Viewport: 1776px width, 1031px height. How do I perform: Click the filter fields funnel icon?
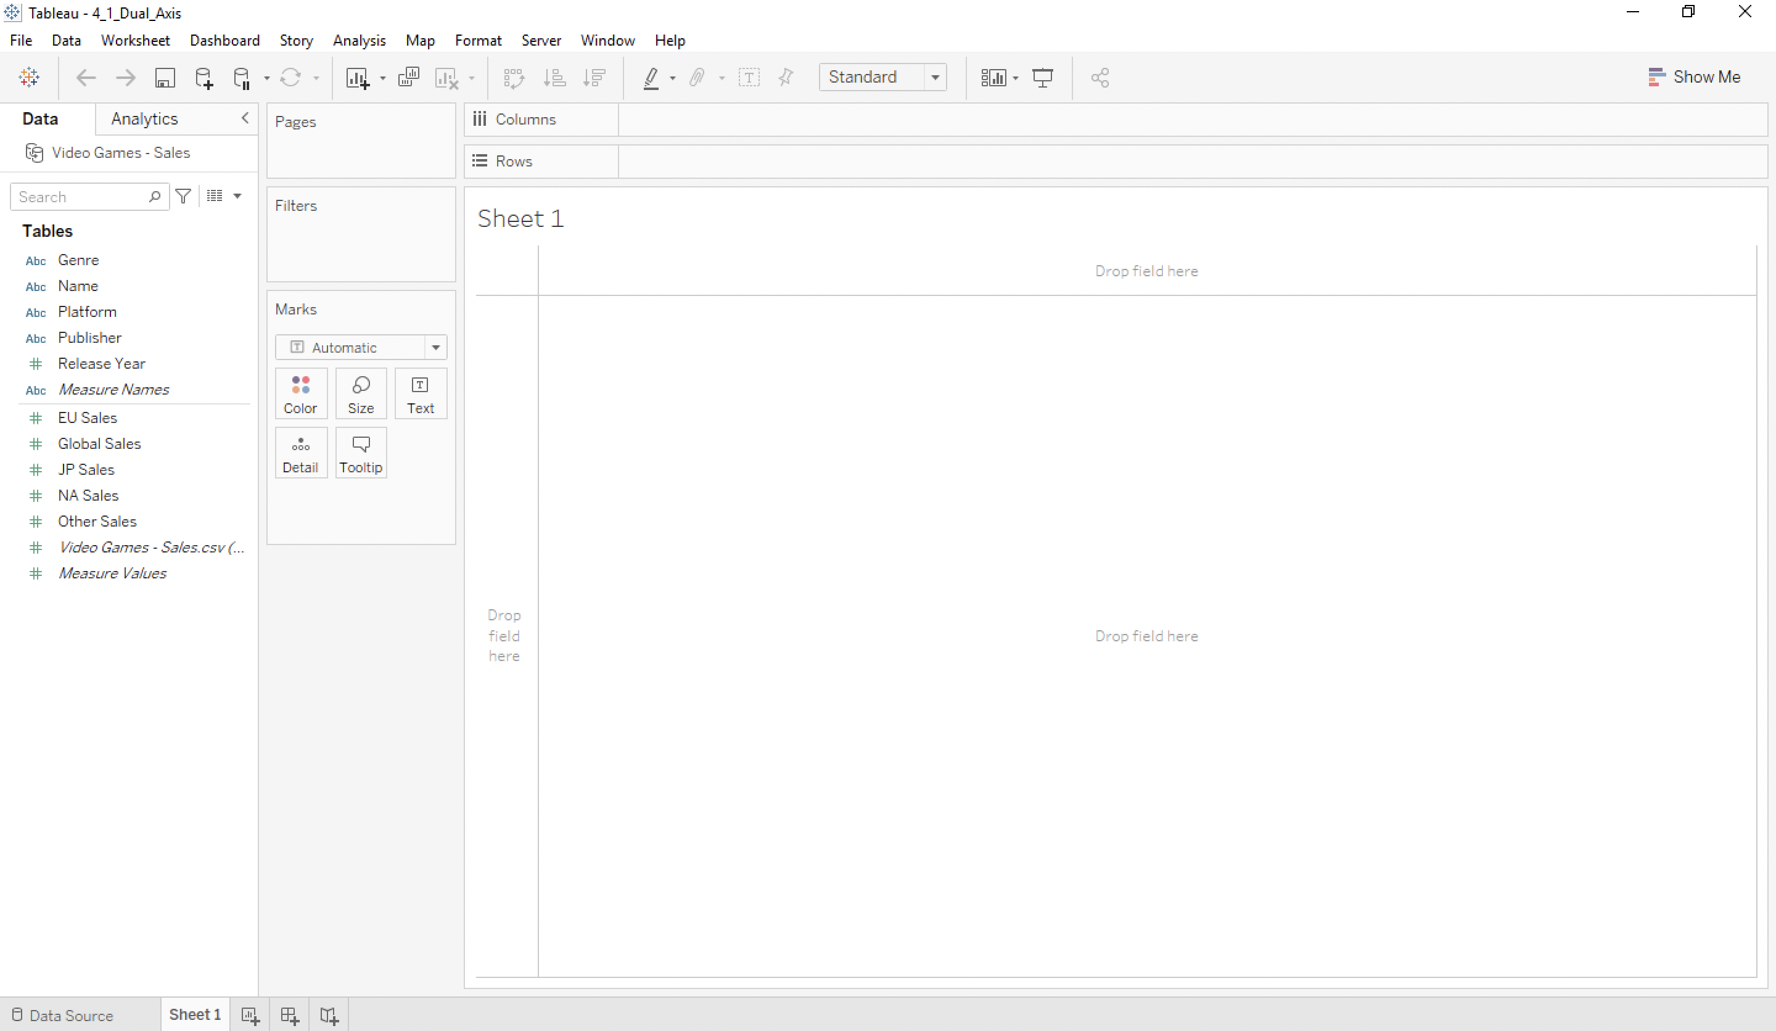coord(183,196)
